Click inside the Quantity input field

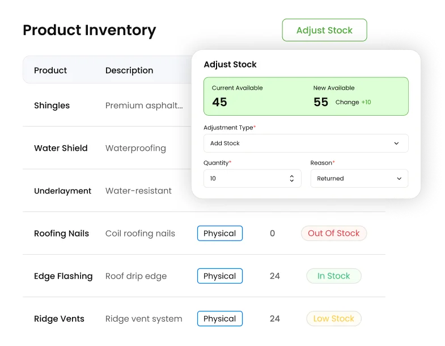[x=252, y=179]
